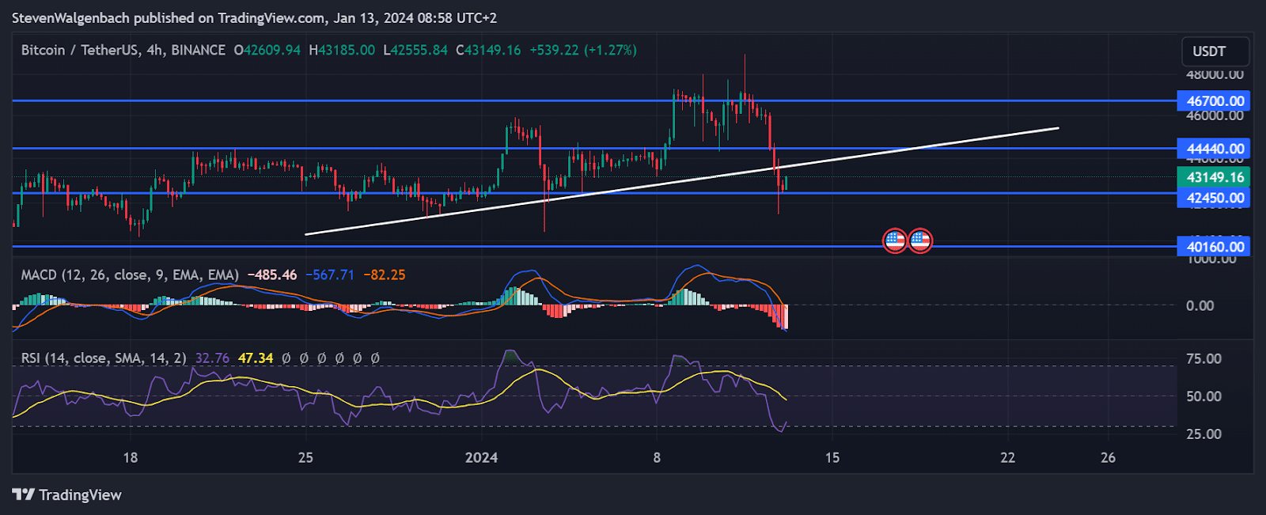Click the left US flag economic event icon
Screen dimensions: 1266x515
[x=895, y=240]
